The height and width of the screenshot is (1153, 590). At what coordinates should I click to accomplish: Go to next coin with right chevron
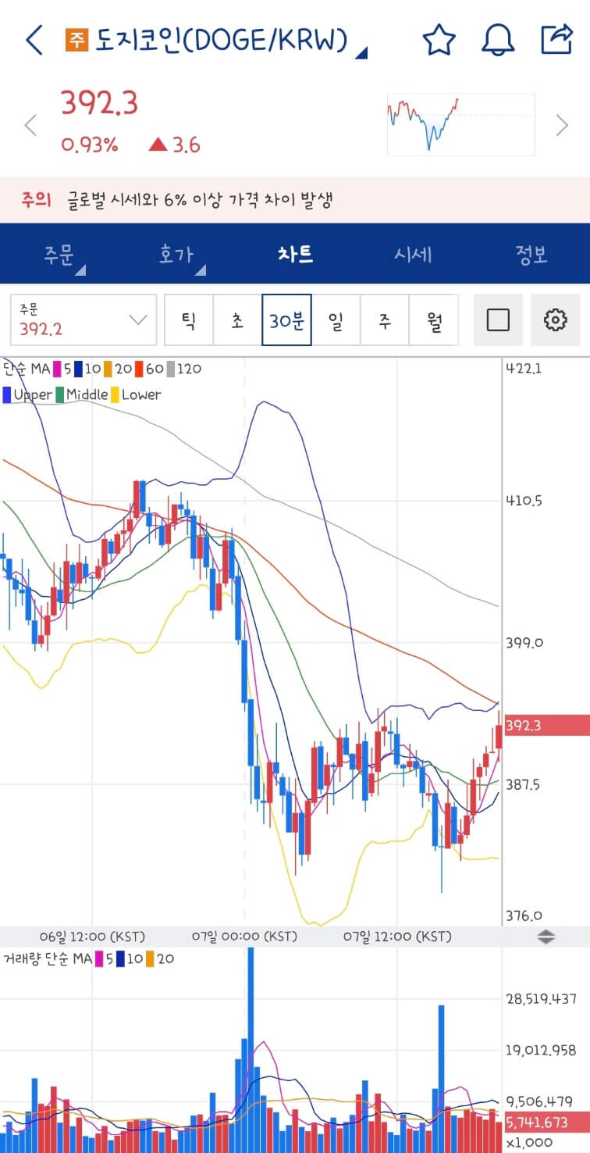coord(562,125)
